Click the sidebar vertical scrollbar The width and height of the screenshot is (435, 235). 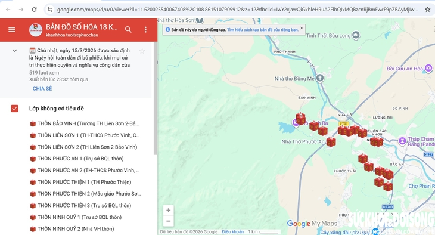pos(155,98)
